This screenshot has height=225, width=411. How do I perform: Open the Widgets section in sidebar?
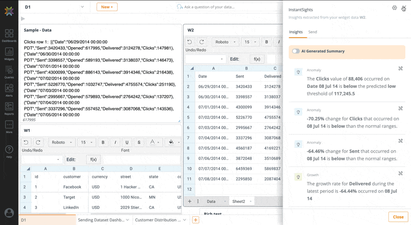point(9,53)
